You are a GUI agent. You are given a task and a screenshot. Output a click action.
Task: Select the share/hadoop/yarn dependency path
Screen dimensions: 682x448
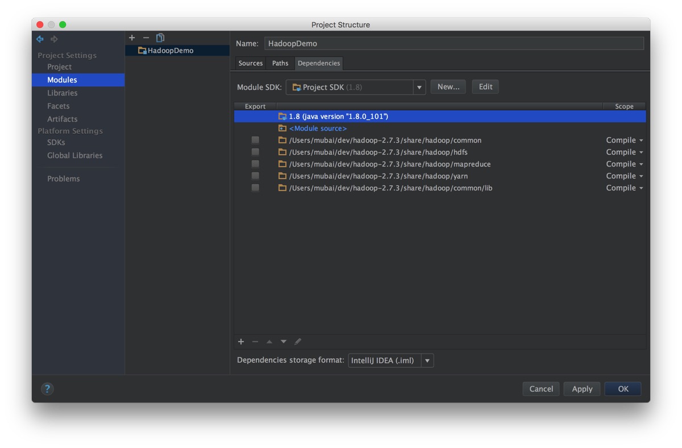pos(379,176)
